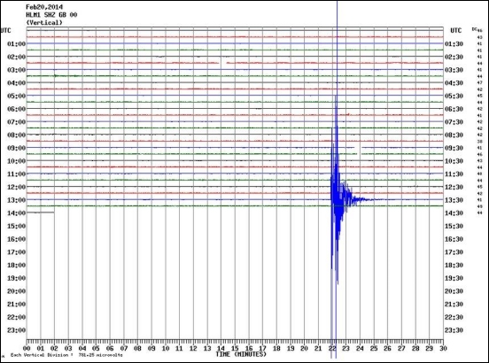Click the "21:30" label on right axis

(x=454, y=304)
